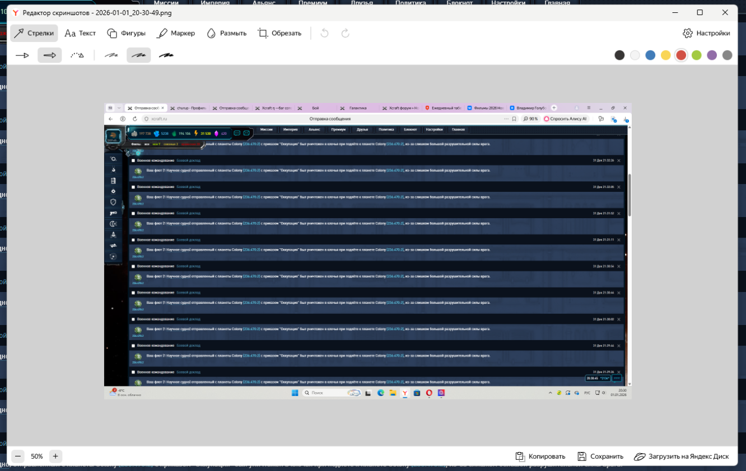746x471 pixels.
Task: Pick the blue color swatch
Action: click(x=650, y=55)
